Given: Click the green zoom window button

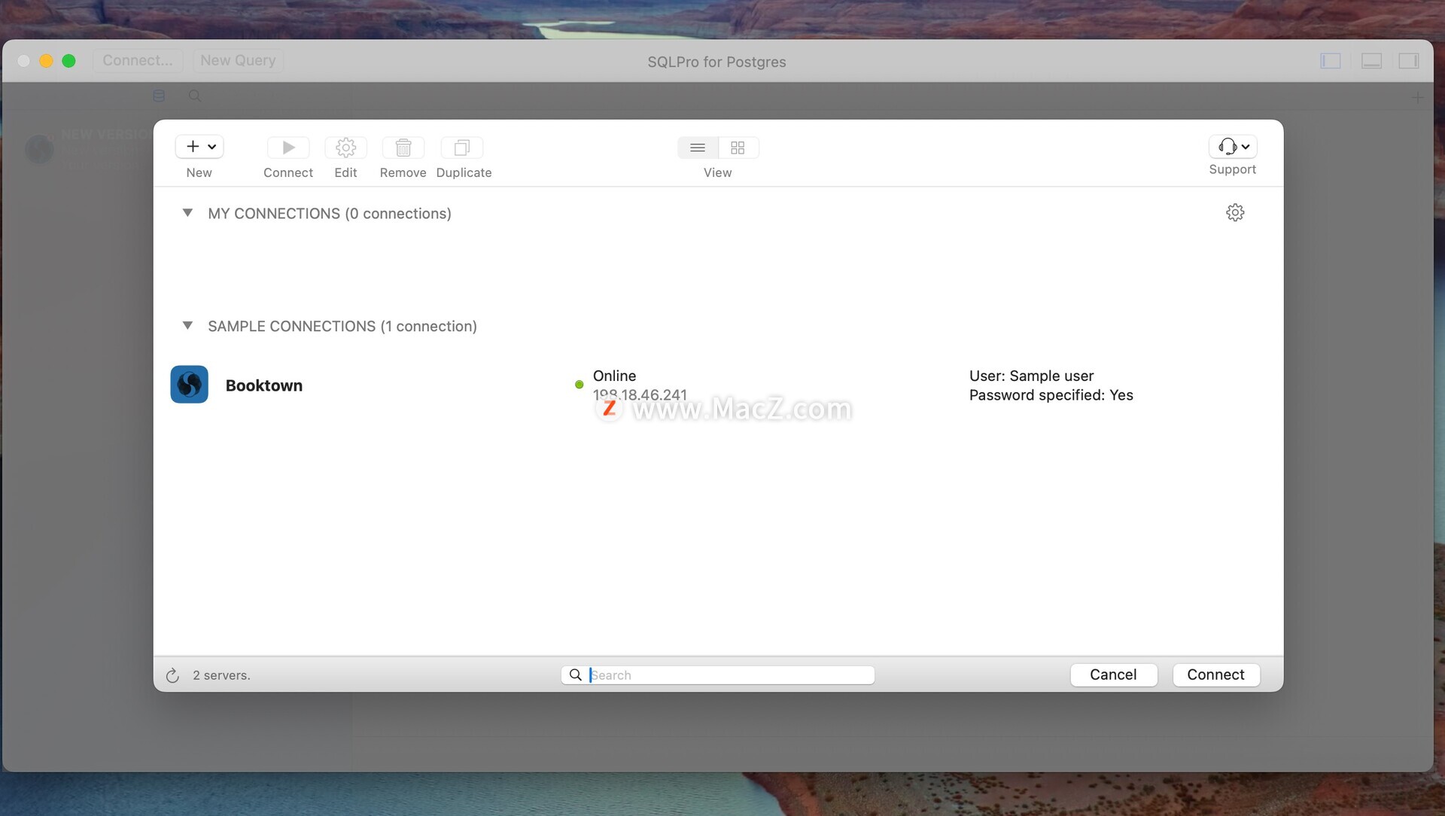Looking at the screenshot, I should (68, 61).
